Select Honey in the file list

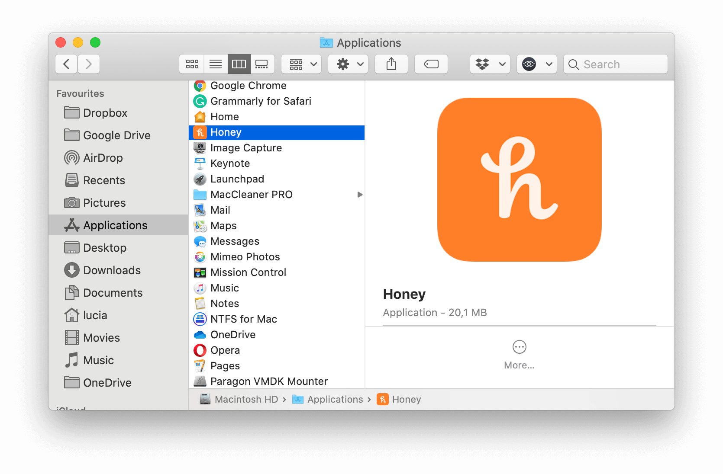277,132
